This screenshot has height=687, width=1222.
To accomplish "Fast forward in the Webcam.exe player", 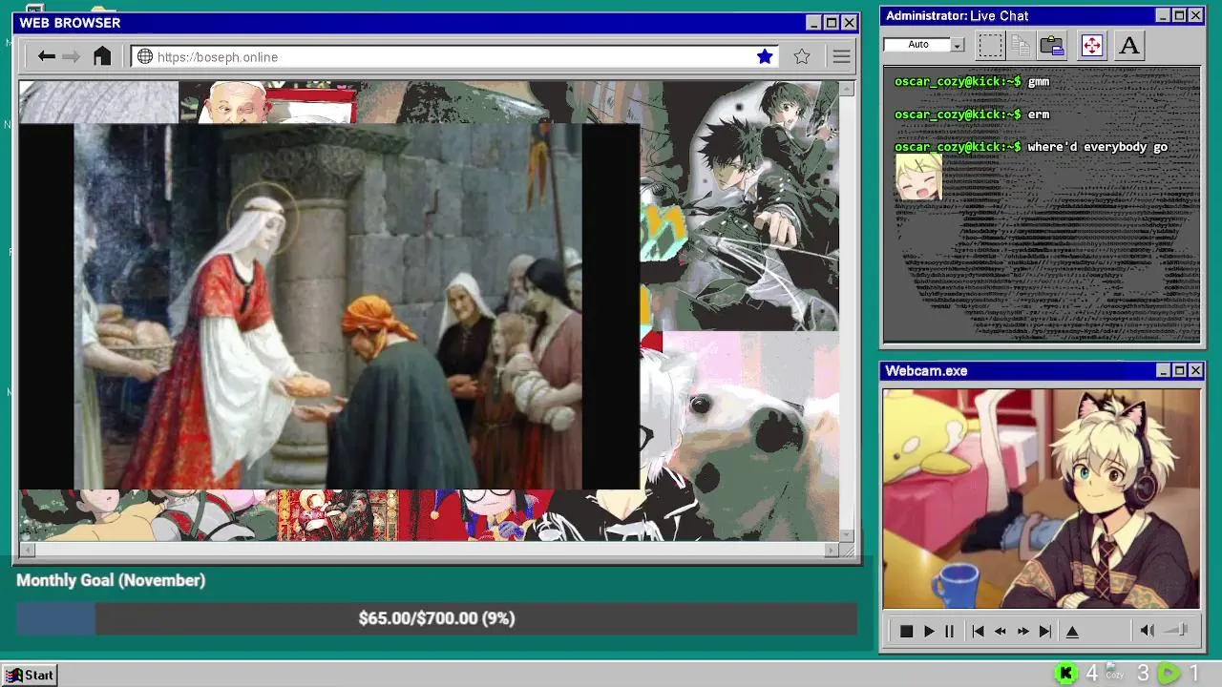I will point(1023,631).
